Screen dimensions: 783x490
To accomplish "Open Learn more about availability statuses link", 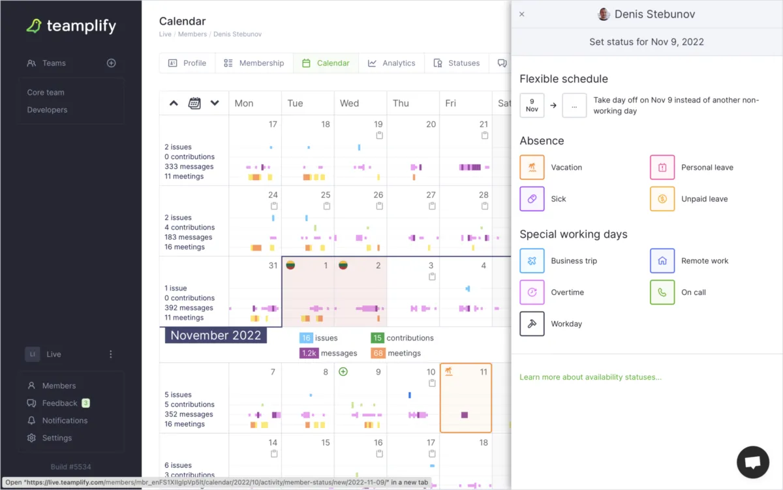I will [x=591, y=377].
